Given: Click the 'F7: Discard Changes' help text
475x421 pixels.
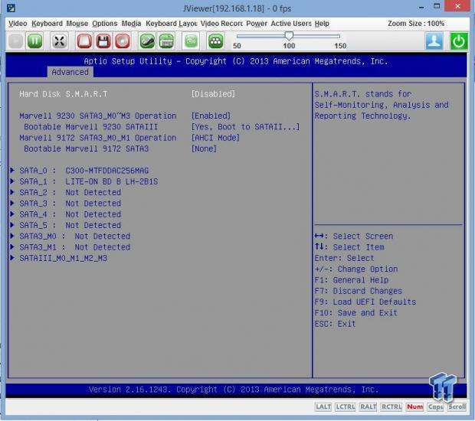Looking at the screenshot, I should 358,291.
